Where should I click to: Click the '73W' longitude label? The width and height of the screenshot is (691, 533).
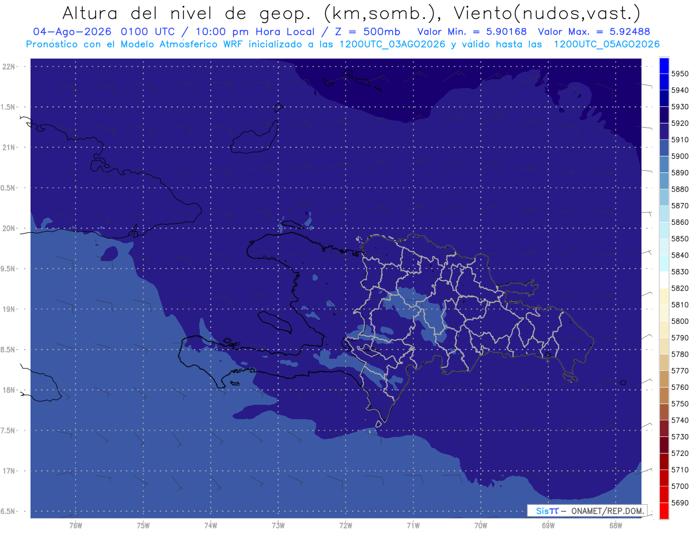pos(278,525)
